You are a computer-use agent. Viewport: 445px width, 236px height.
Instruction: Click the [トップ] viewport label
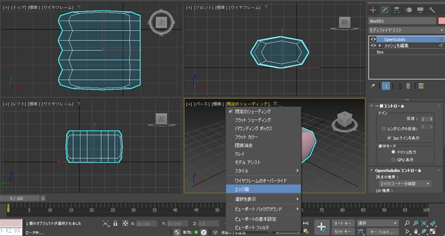coord(17,7)
